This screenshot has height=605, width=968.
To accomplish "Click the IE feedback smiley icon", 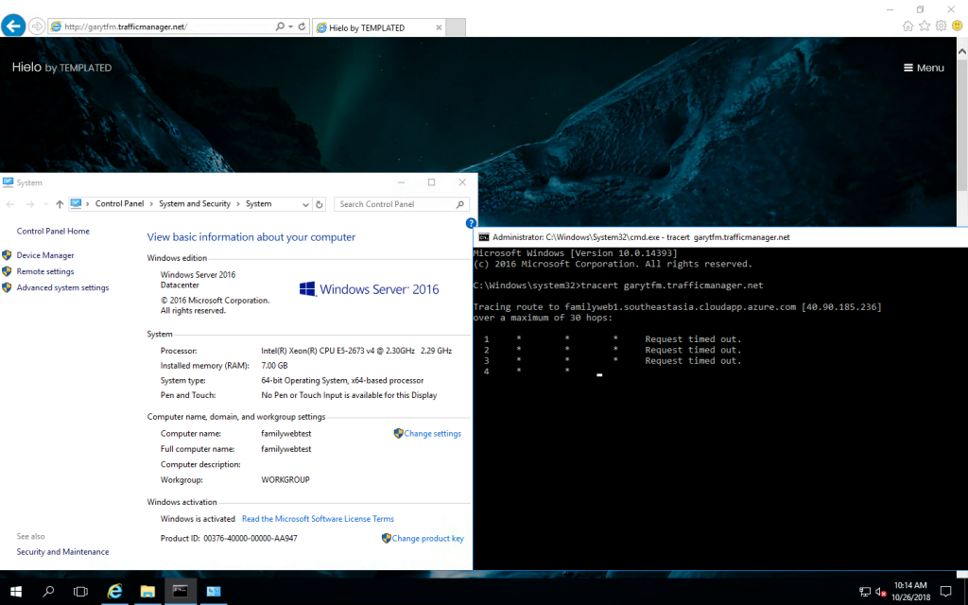I will pos(957,26).
